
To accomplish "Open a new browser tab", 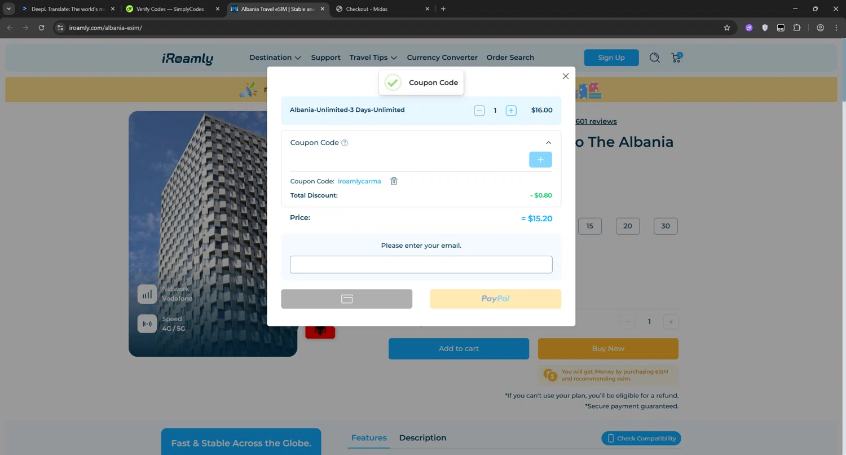I will (443, 9).
